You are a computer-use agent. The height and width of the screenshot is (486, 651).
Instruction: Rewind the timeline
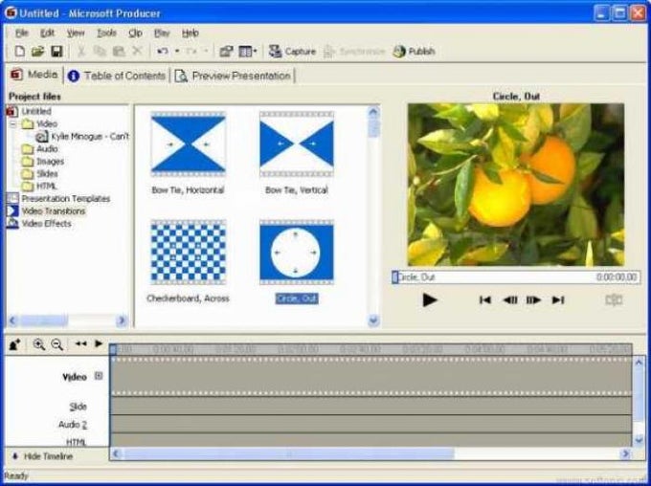click(x=81, y=343)
